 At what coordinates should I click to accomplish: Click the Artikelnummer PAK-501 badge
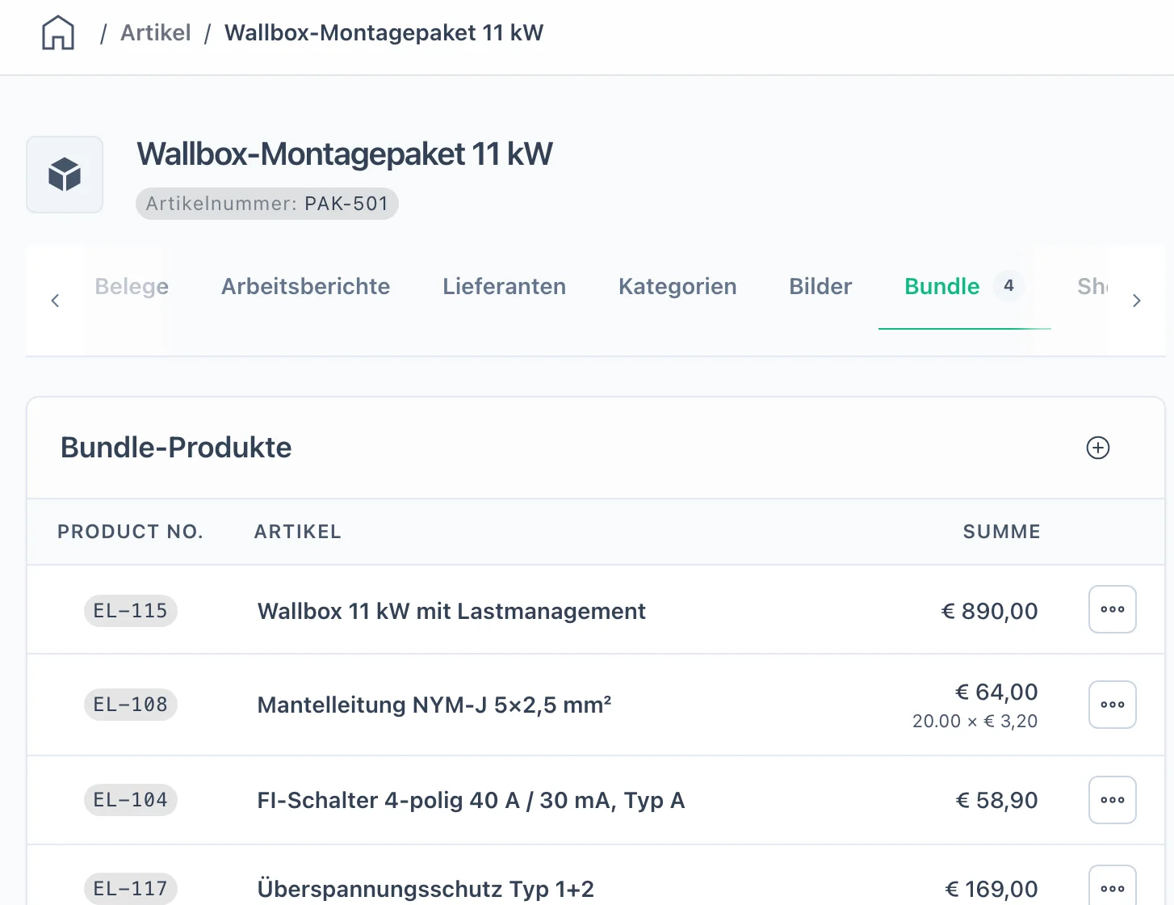(x=267, y=204)
